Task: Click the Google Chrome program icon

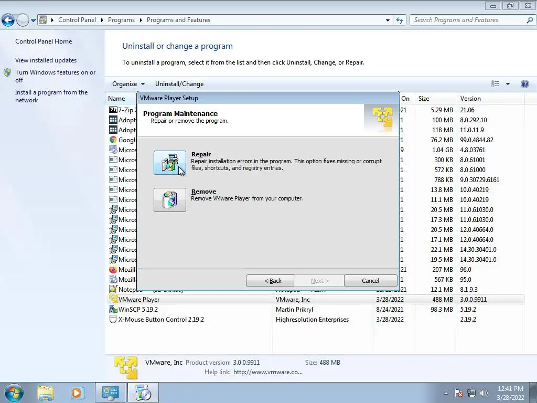Action: coord(113,140)
